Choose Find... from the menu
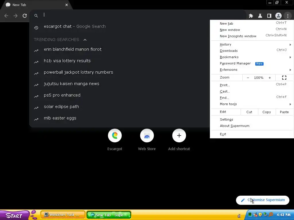 point(252,98)
